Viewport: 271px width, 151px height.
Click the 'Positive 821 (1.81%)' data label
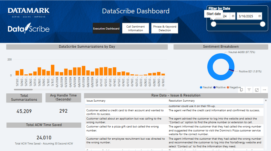click(250, 72)
